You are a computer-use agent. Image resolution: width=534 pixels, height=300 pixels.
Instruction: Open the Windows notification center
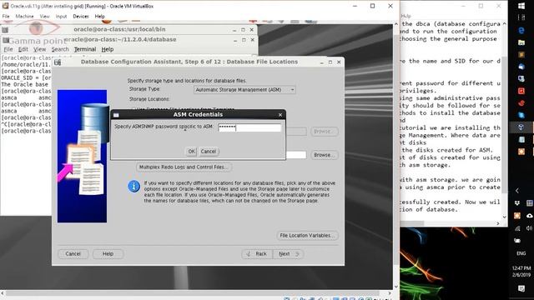click(x=521, y=288)
